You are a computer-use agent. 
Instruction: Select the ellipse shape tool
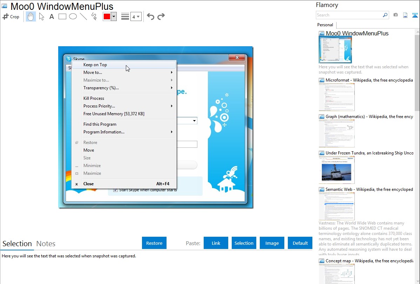[73, 16]
